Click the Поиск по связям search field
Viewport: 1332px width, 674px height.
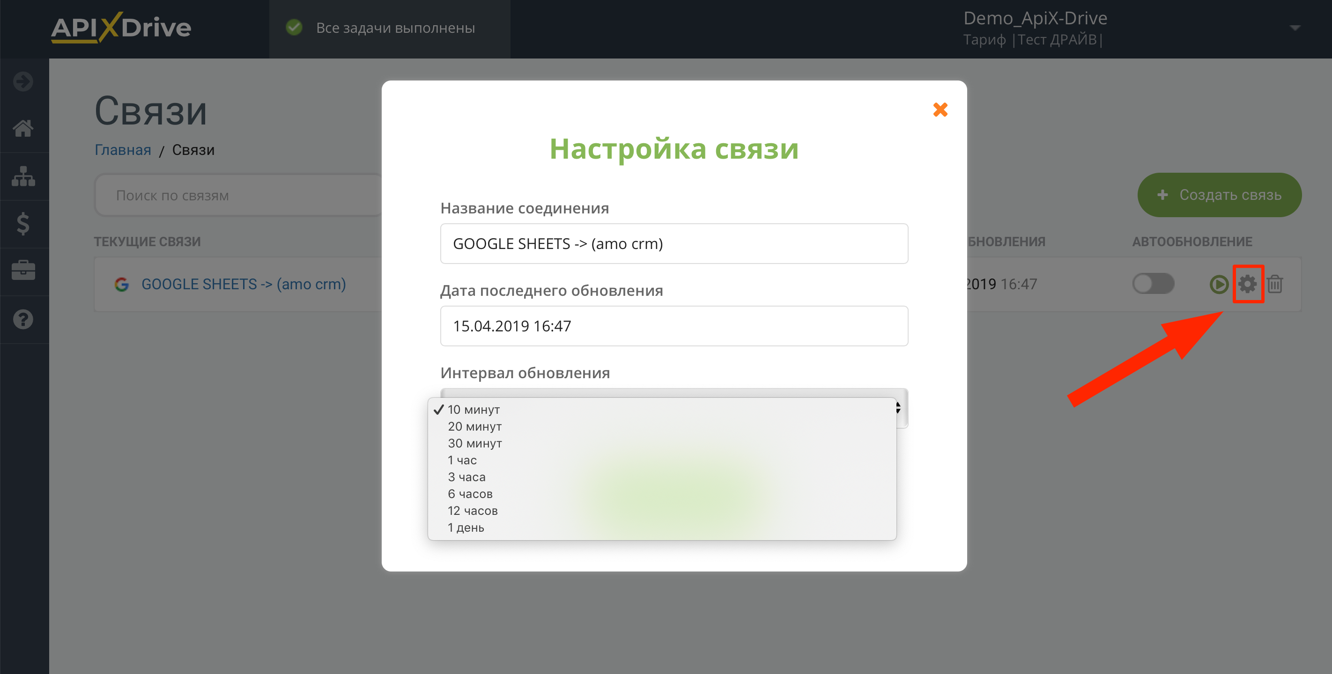click(238, 195)
